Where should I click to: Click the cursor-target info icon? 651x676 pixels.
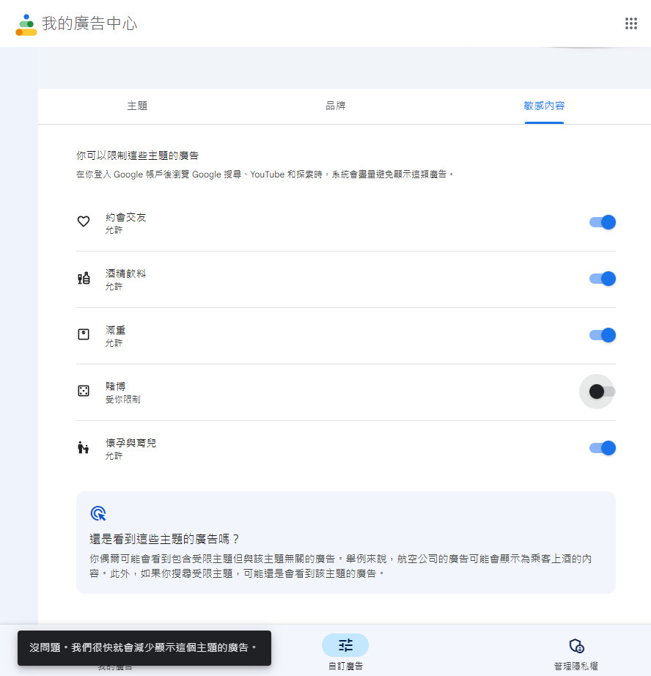coord(98,512)
